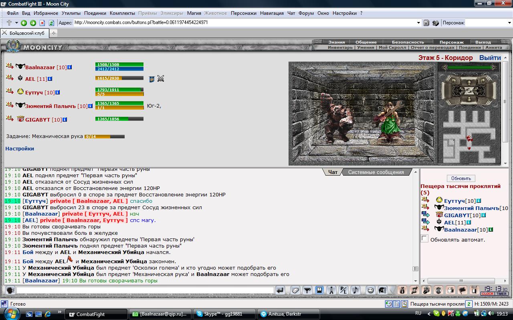This screenshot has height=320, width=513.
Task: Switch to the Чат tab
Action: click(333, 172)
